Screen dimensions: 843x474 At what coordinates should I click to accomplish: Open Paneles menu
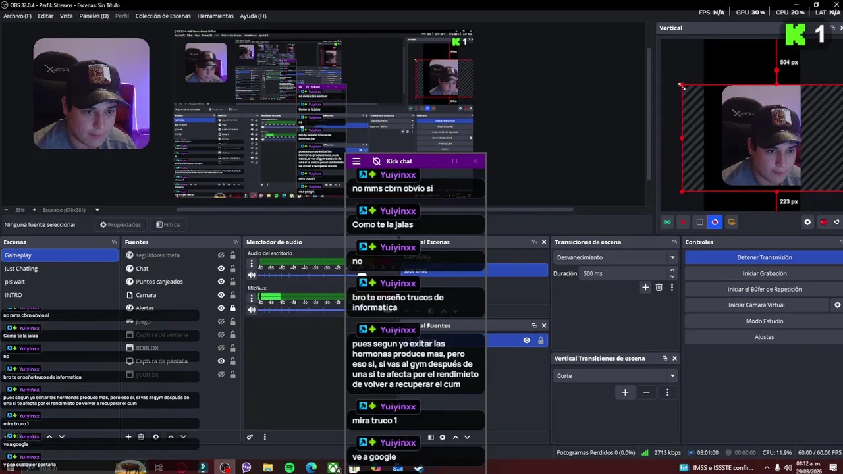pyautogui.click(x=94, y=16)
